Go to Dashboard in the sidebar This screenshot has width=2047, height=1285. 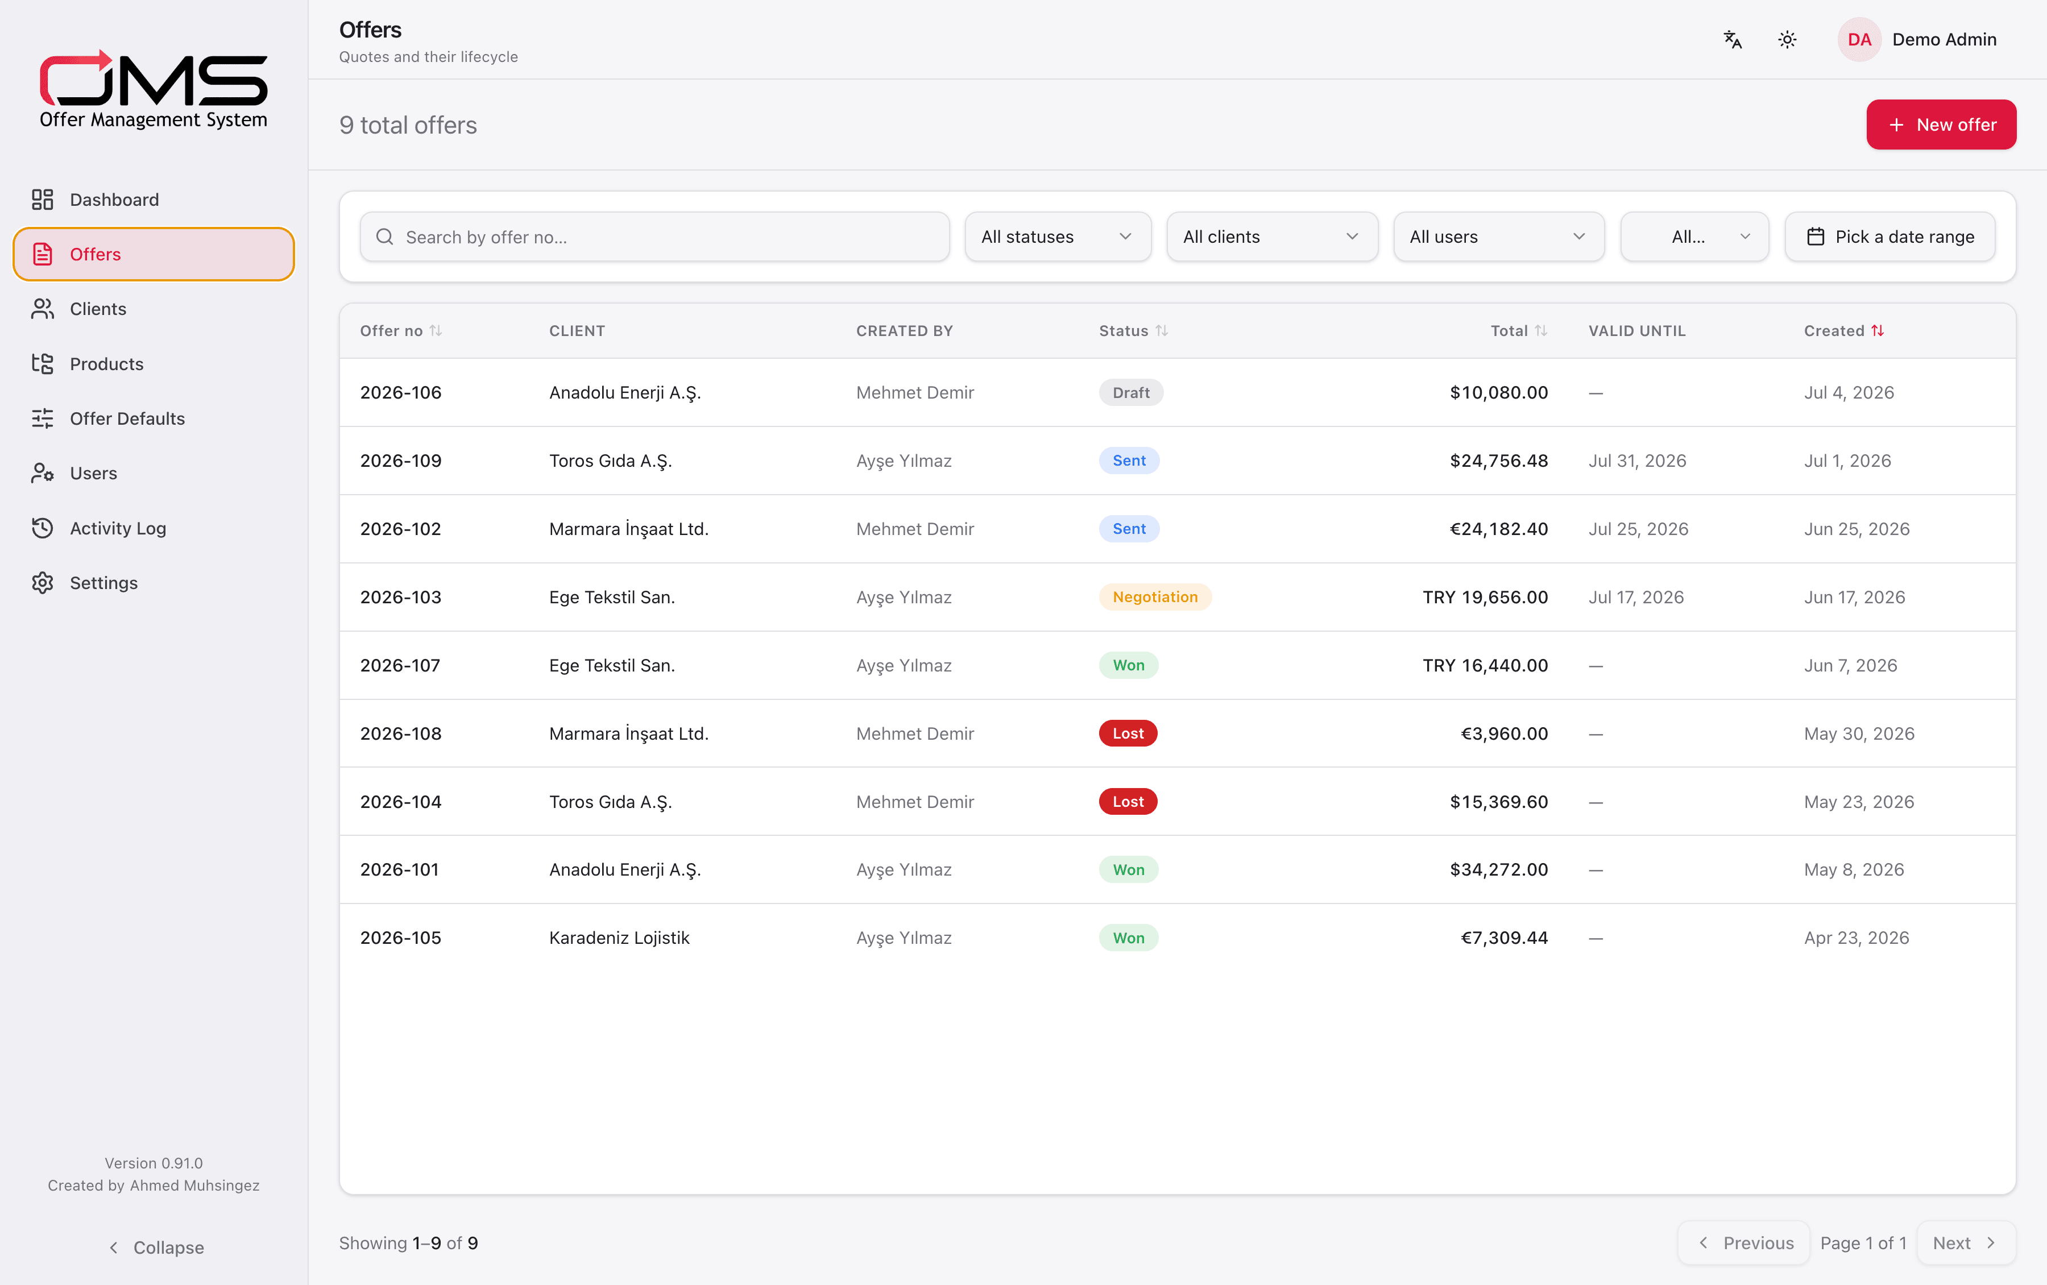point(154,200)
